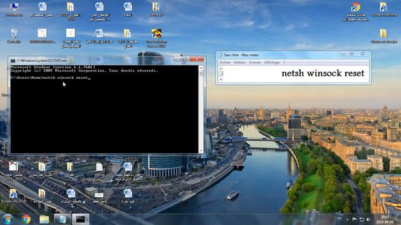
Task: Click the FR language indicator
Action: pos(339,219)
